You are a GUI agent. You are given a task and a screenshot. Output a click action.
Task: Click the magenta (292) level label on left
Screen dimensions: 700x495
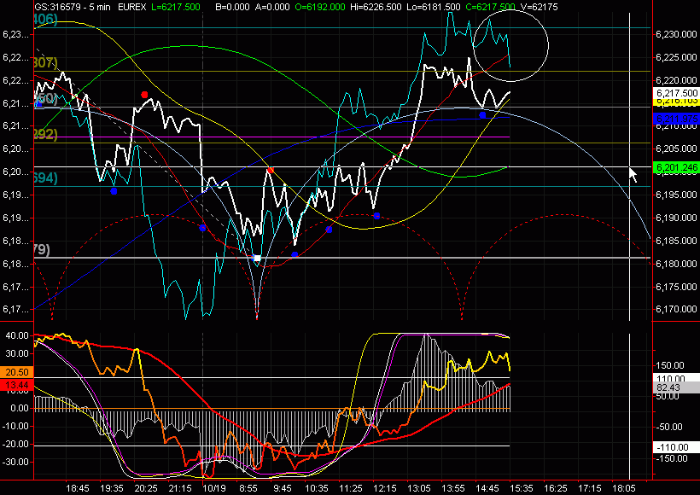44,134
